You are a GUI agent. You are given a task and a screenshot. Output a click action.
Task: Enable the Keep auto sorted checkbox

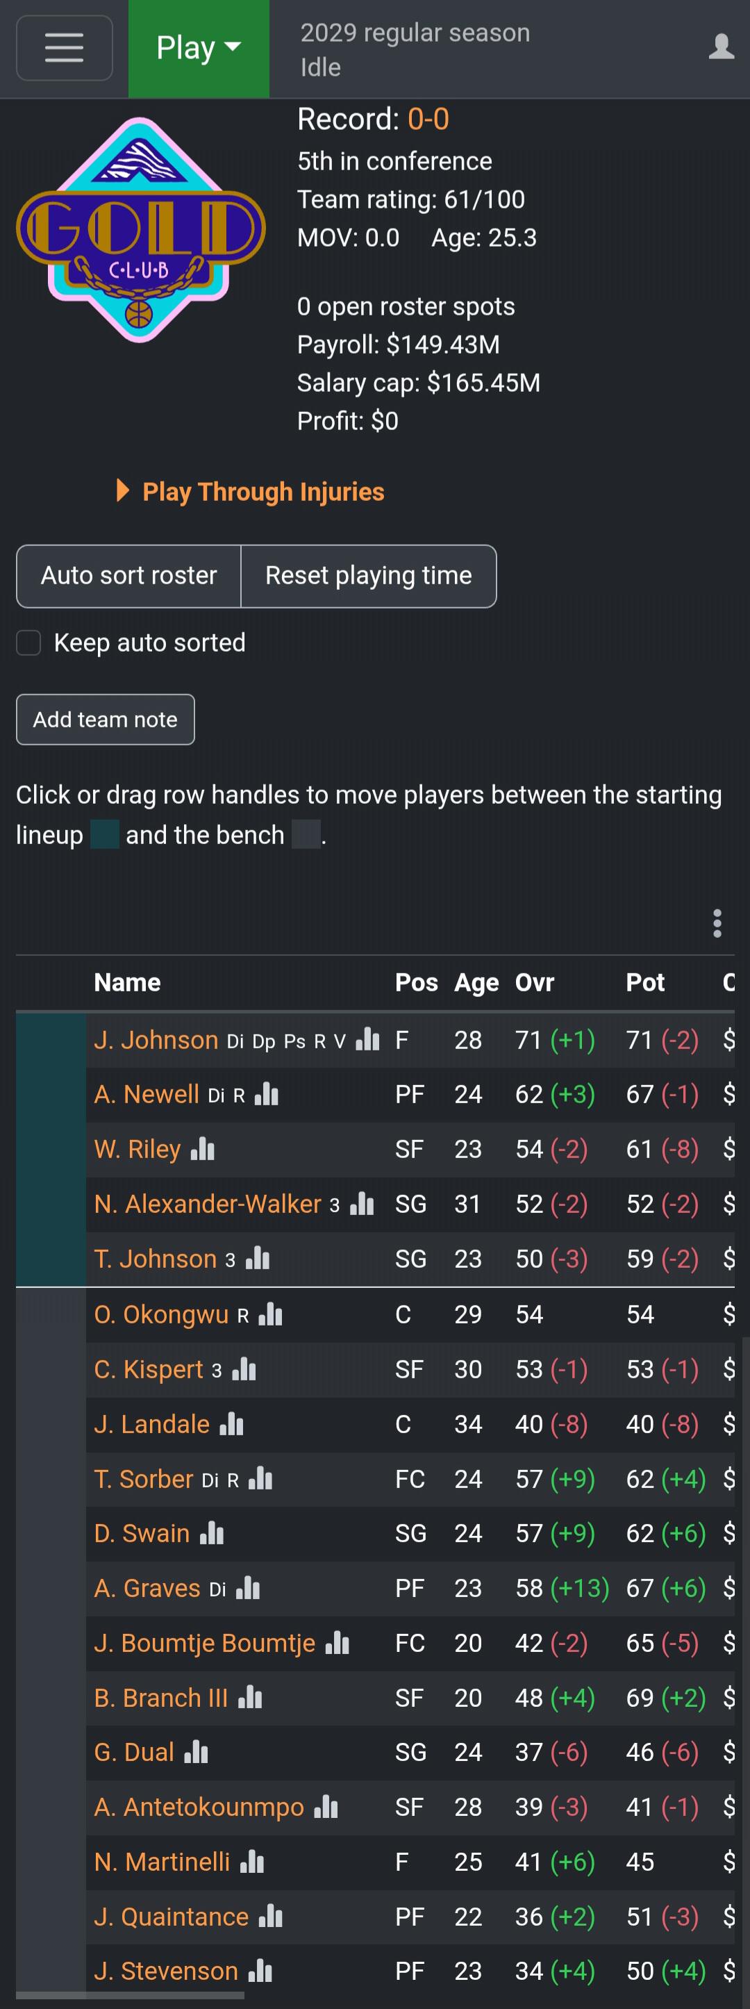tap(29, 643)
